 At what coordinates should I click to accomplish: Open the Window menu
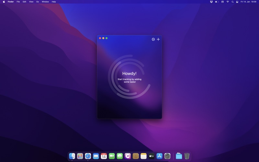(45, 2)
